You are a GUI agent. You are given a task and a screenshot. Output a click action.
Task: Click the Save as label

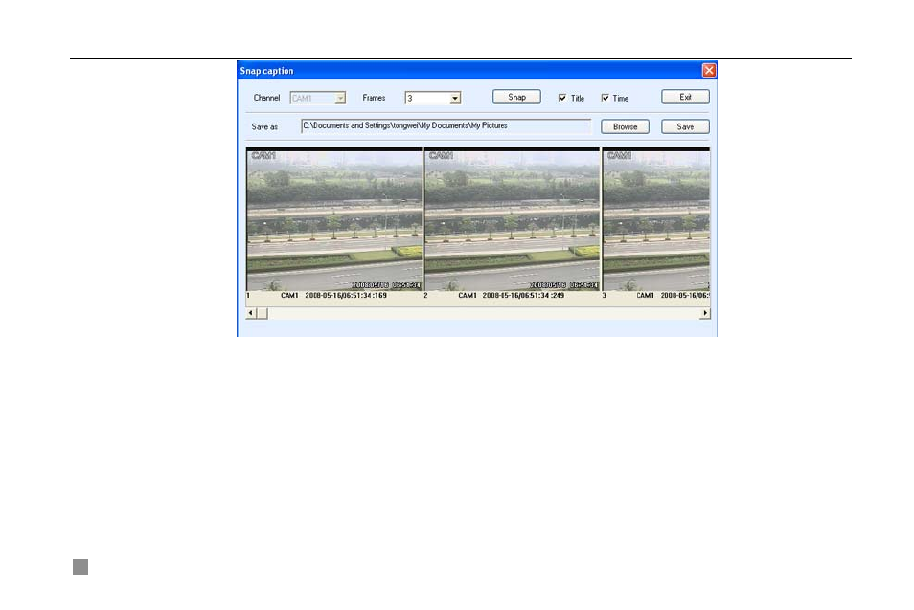pyautogui.click(x=264, y=126)
